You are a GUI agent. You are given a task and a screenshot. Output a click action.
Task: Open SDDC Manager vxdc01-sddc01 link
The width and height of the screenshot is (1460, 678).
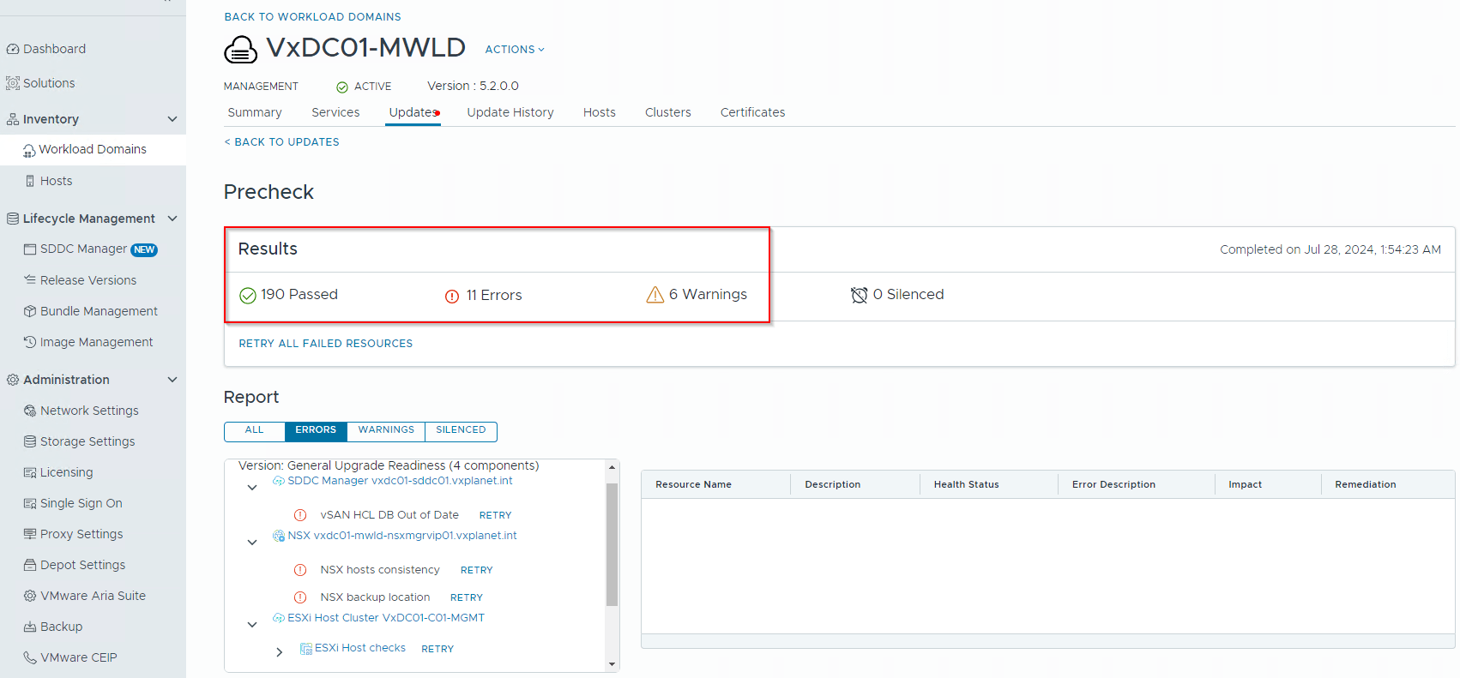tap(400, 481)
